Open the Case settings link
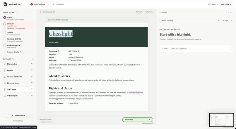This screenshot has width=236, height=129. point(18,121)
